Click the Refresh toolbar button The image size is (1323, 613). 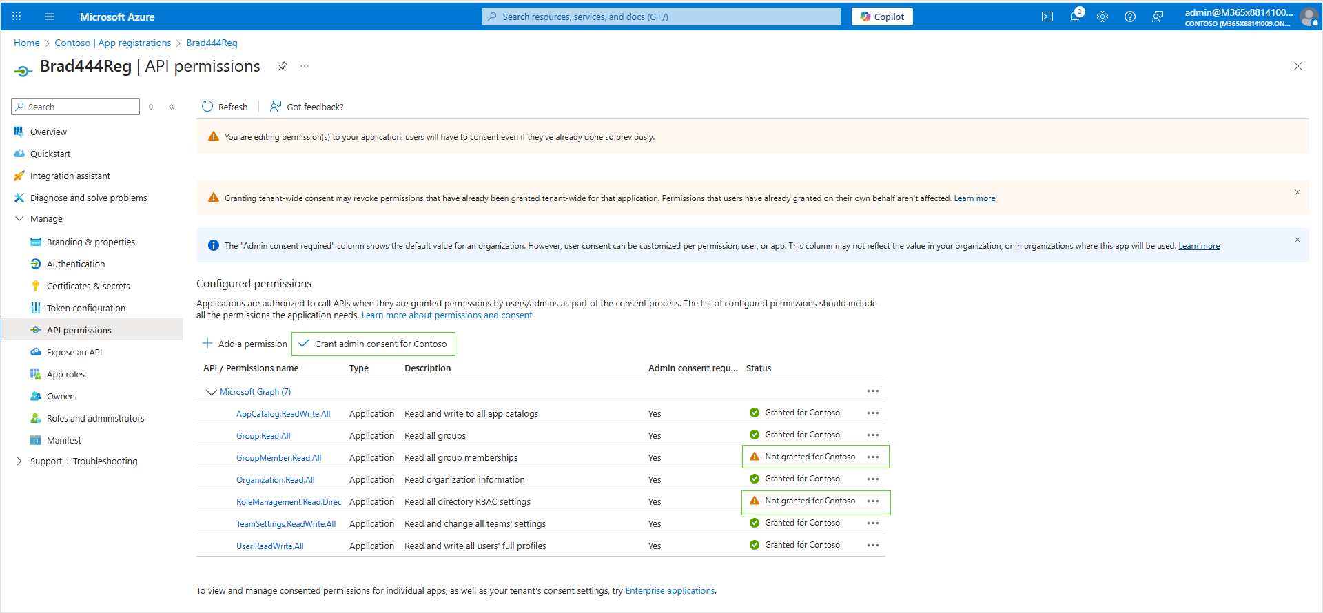click(225, 107)
